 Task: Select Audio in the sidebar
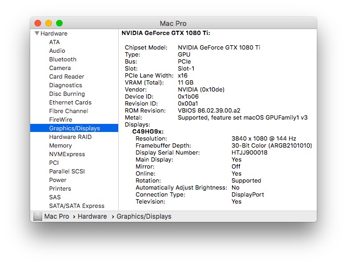pos(57,51)
